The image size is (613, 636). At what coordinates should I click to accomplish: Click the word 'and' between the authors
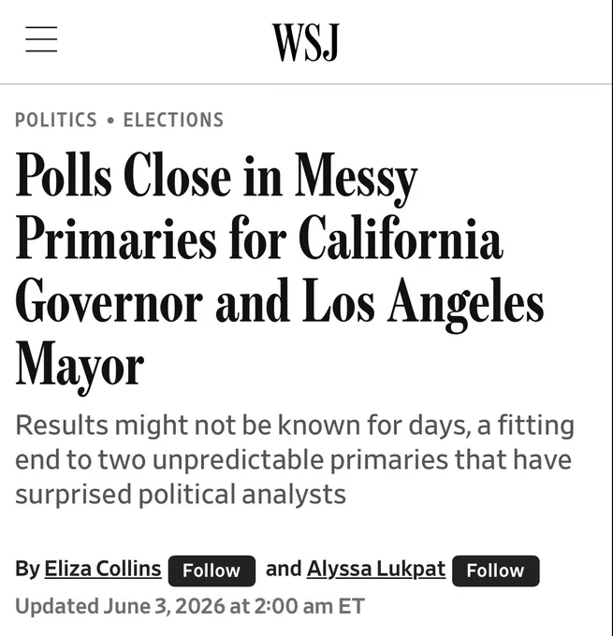[x=284, y=569]
